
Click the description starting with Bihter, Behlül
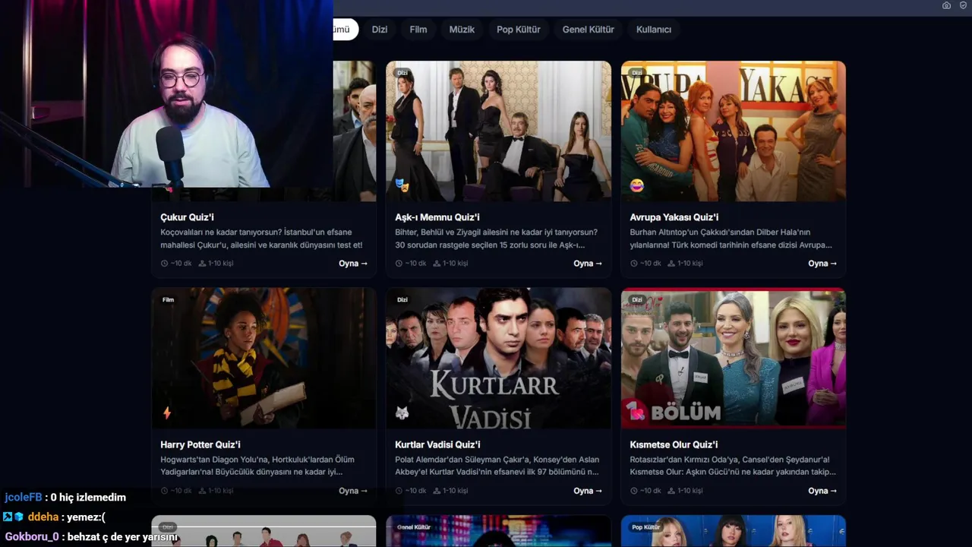496,239
